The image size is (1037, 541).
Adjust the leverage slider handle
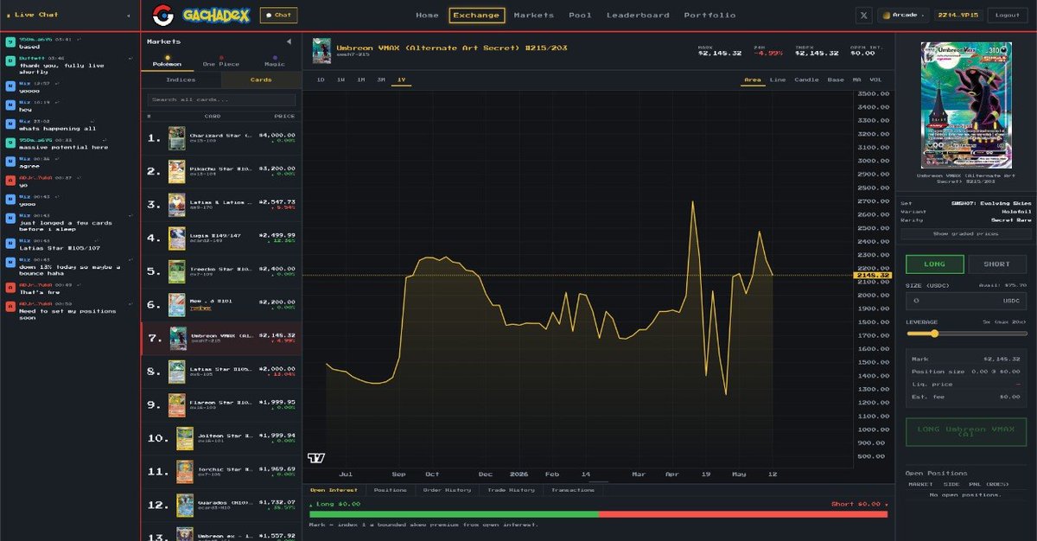934,333
